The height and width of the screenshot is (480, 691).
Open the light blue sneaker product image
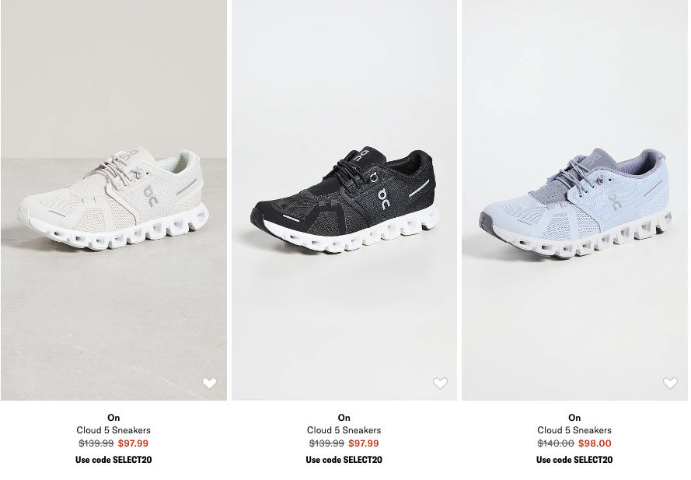(574, 200)
